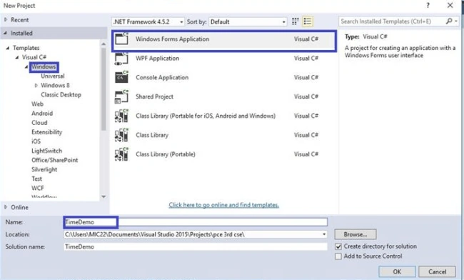Image resolution: width=464 pixels, height=280 pixels.
Task: Collapse the Windows tree node arrow
Action: [x=26, y=67]
